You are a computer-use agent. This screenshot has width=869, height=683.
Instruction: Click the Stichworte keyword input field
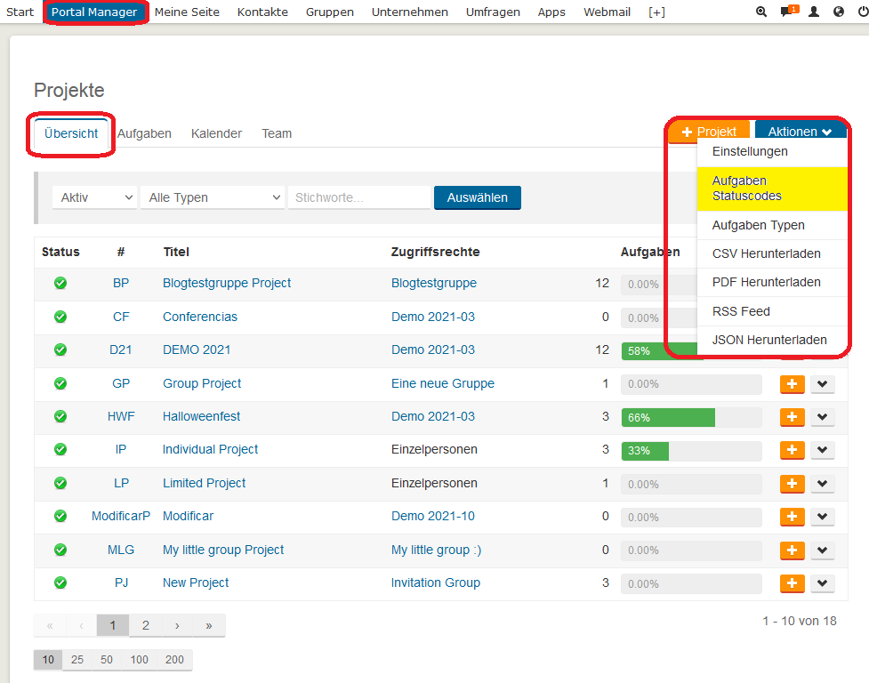pos(359,197)
